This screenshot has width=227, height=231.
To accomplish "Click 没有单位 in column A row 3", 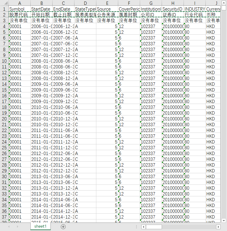I will [x=19, y=20].
